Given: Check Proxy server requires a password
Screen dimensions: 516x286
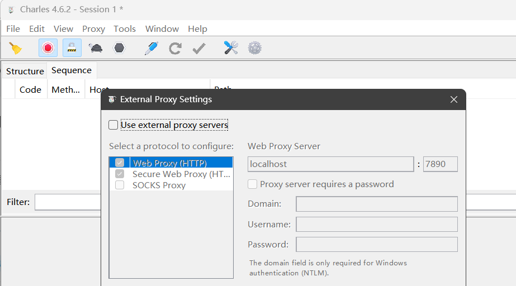Looking at the screenshot, I should 253,184.
